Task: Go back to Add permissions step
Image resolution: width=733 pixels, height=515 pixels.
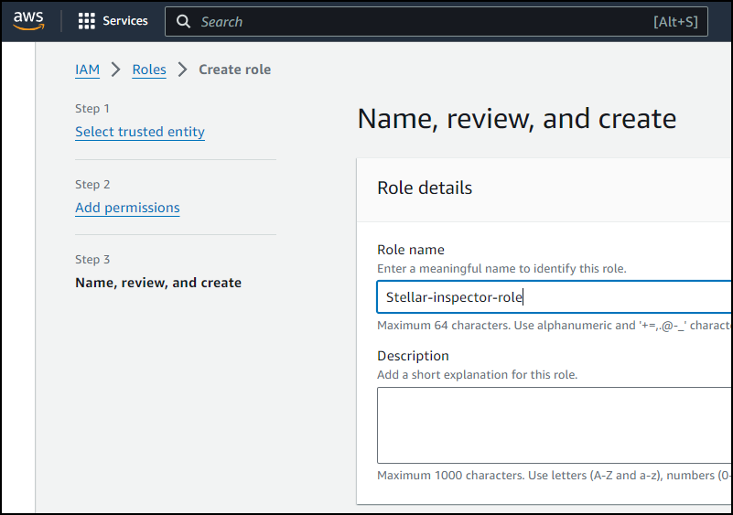Action: pos(127,208)
